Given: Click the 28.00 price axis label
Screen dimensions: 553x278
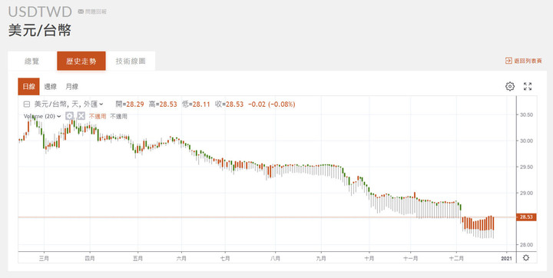Looking at the screenshot, I should pos(526,245).
